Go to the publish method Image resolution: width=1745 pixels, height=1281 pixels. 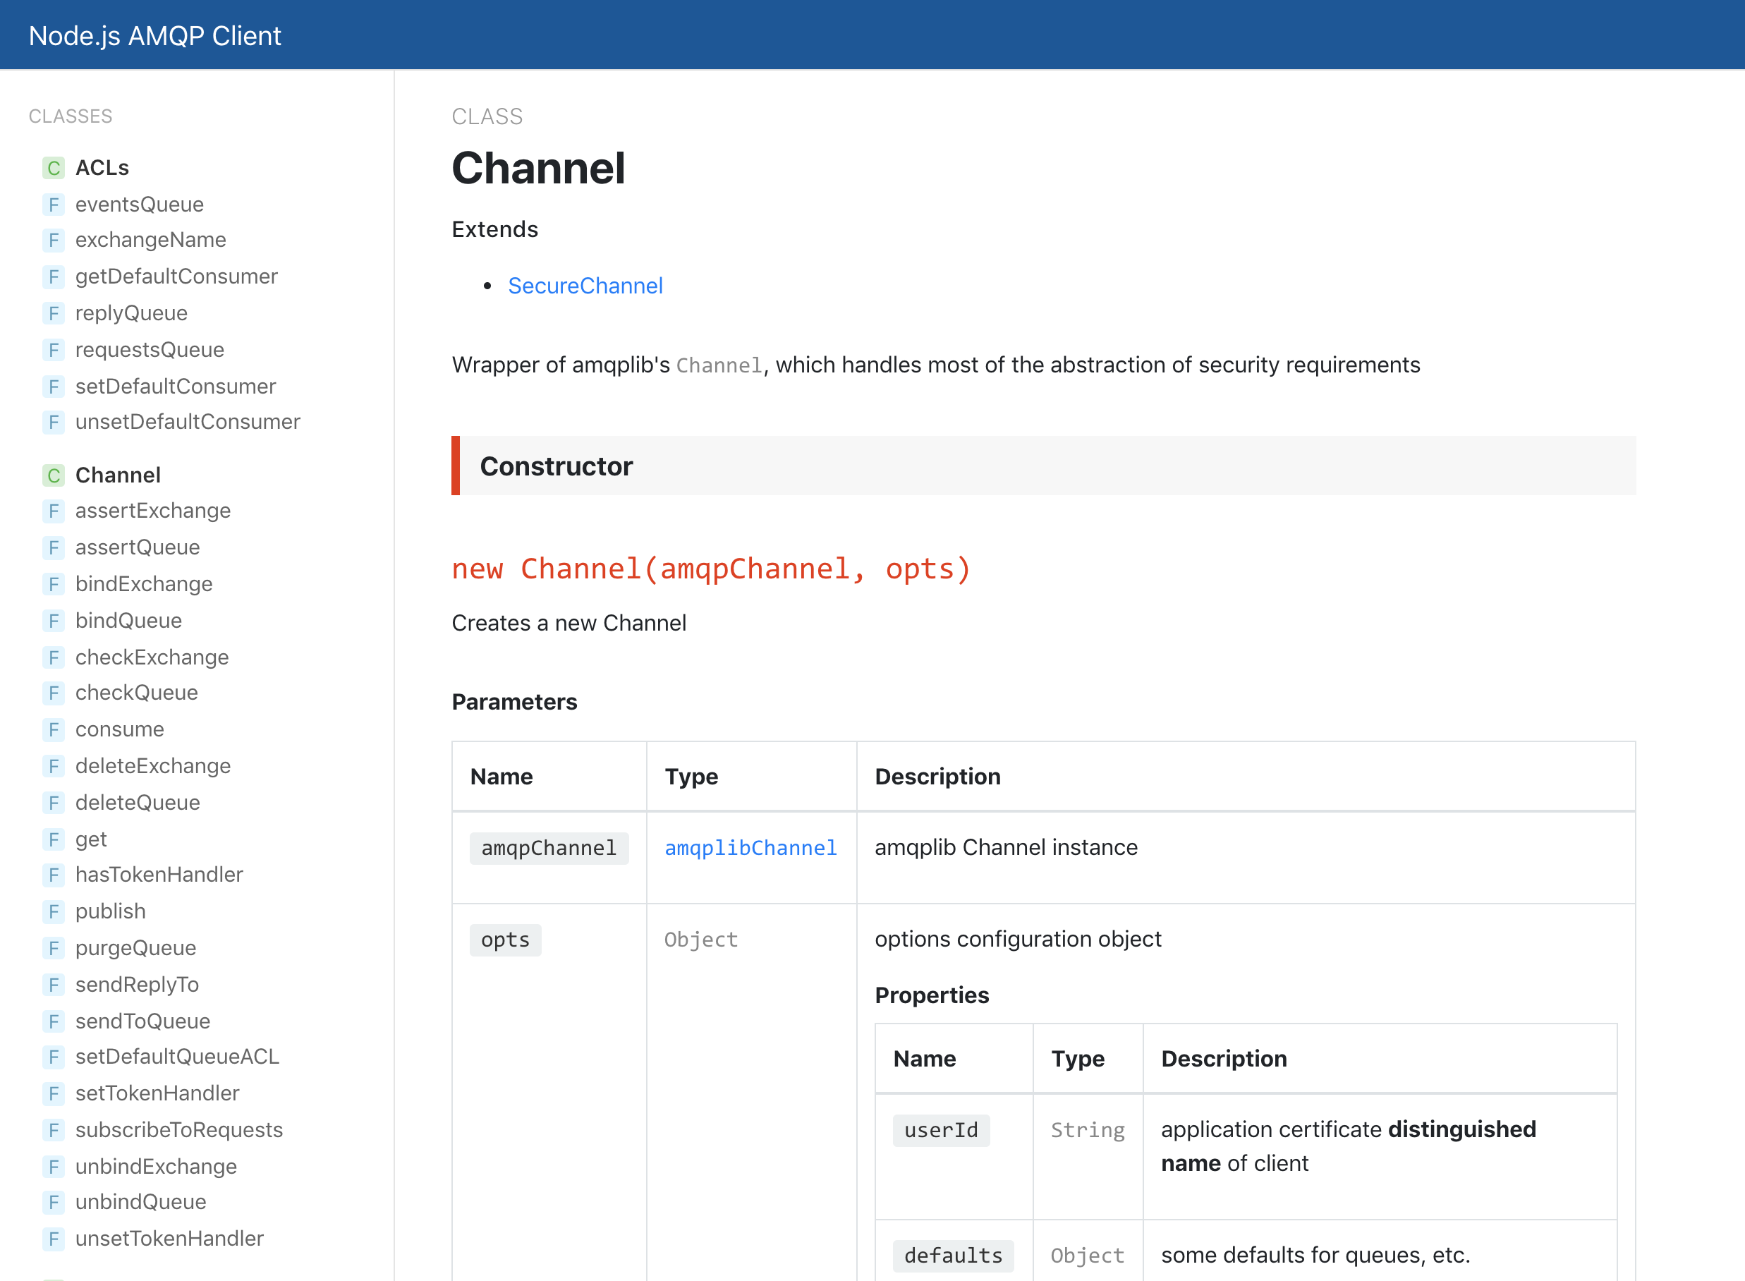tap(110, 911)
